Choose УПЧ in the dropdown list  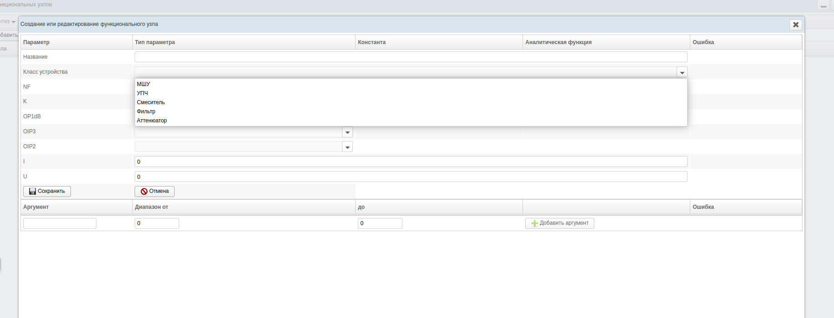(x=142, y=93)
